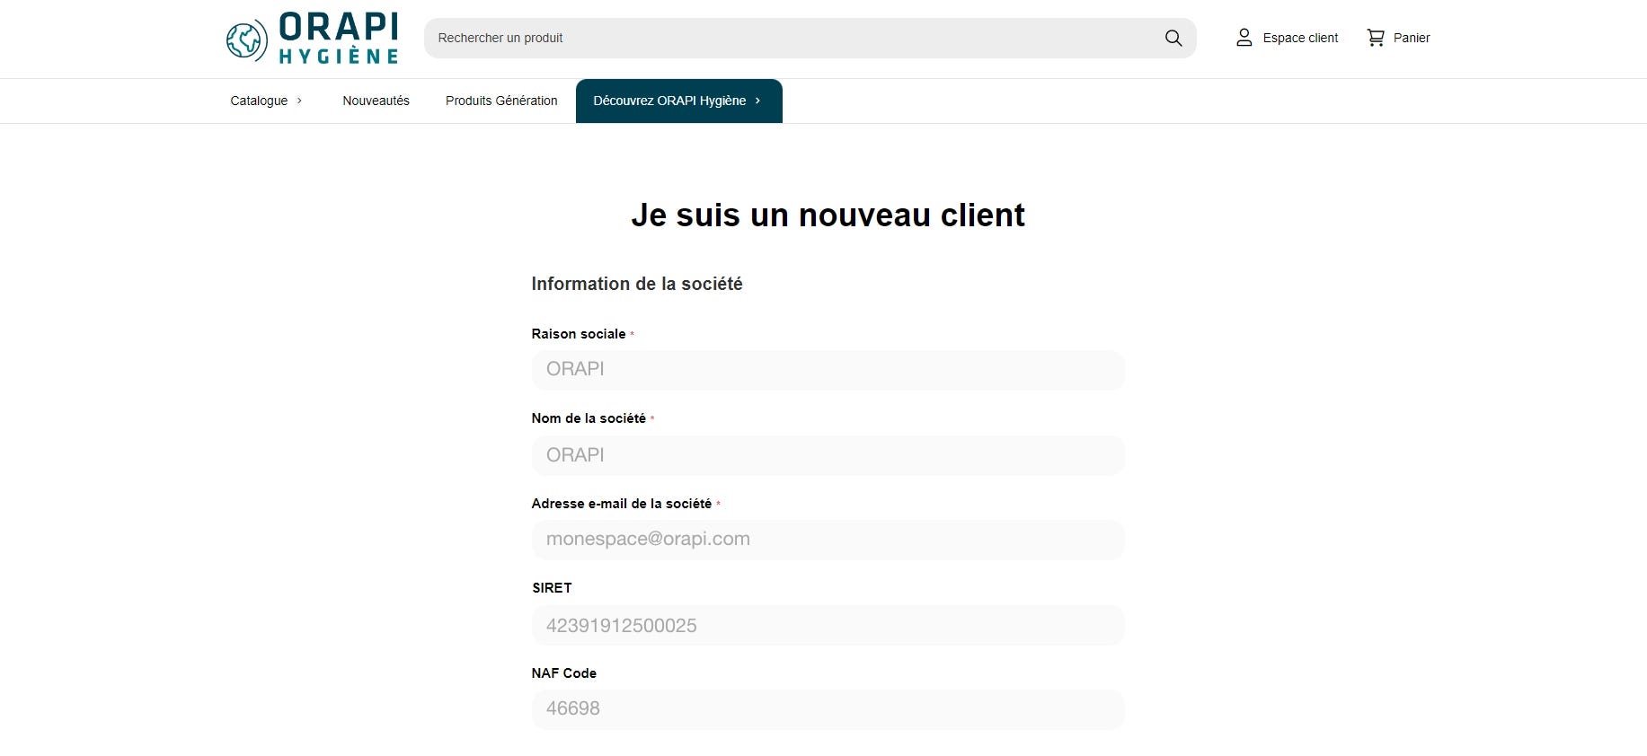Click 'Information de la société' section title
The width and height of the screenshot is (1647, 756).
point(637,284)
